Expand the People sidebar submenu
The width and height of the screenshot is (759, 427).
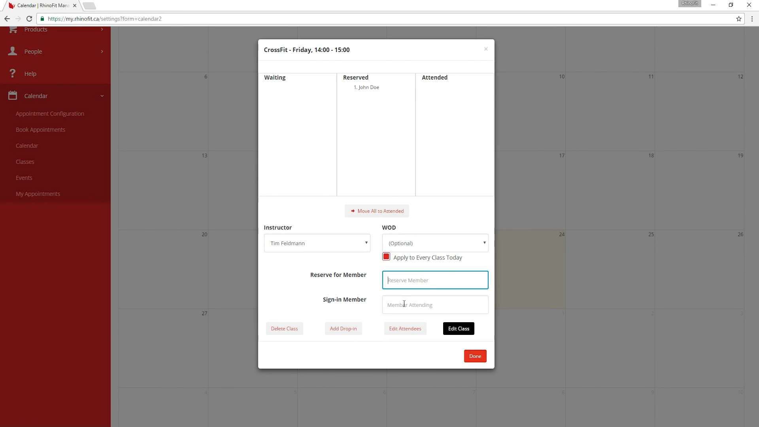[x=102, y=51]
